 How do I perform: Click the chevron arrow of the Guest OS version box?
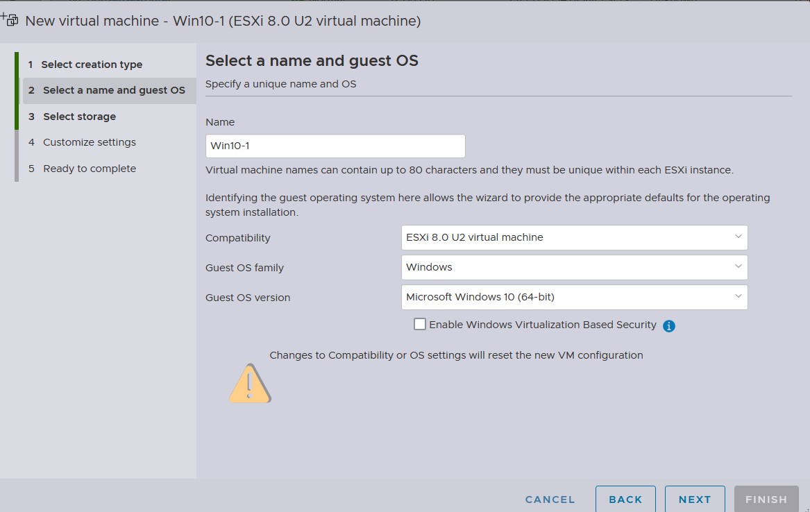coord(738,297)
